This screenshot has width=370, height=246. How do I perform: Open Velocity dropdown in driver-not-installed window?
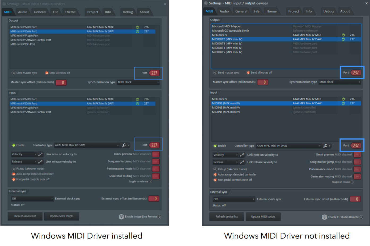[225, 155]
